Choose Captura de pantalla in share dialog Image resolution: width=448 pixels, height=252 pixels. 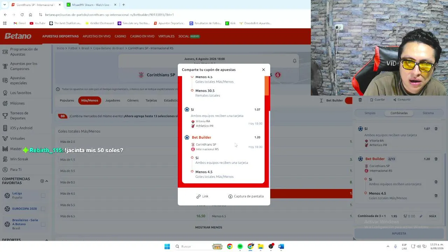[246, 196]
